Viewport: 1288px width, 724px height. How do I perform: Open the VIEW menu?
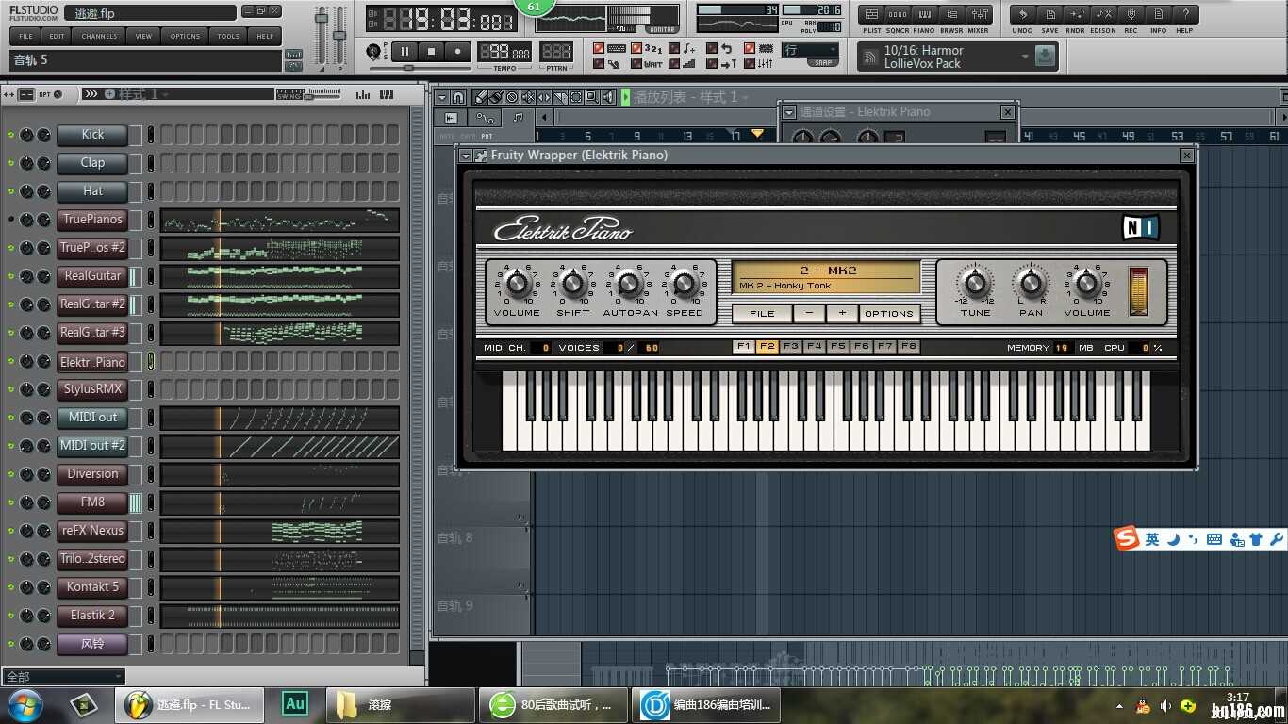point(143,36)
